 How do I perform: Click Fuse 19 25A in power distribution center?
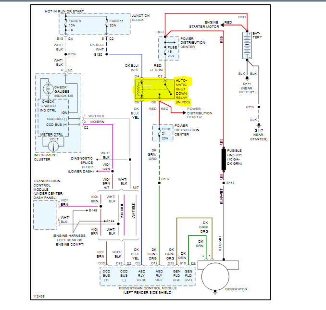pos(169,49)
